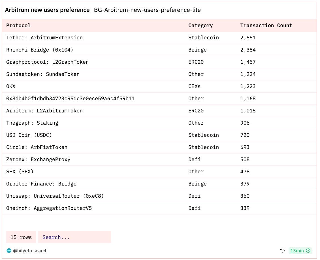Open BG-Arbitrum-new-users-preference-lite query link
The height and width of the screenshot is (260, 320).
147,10
